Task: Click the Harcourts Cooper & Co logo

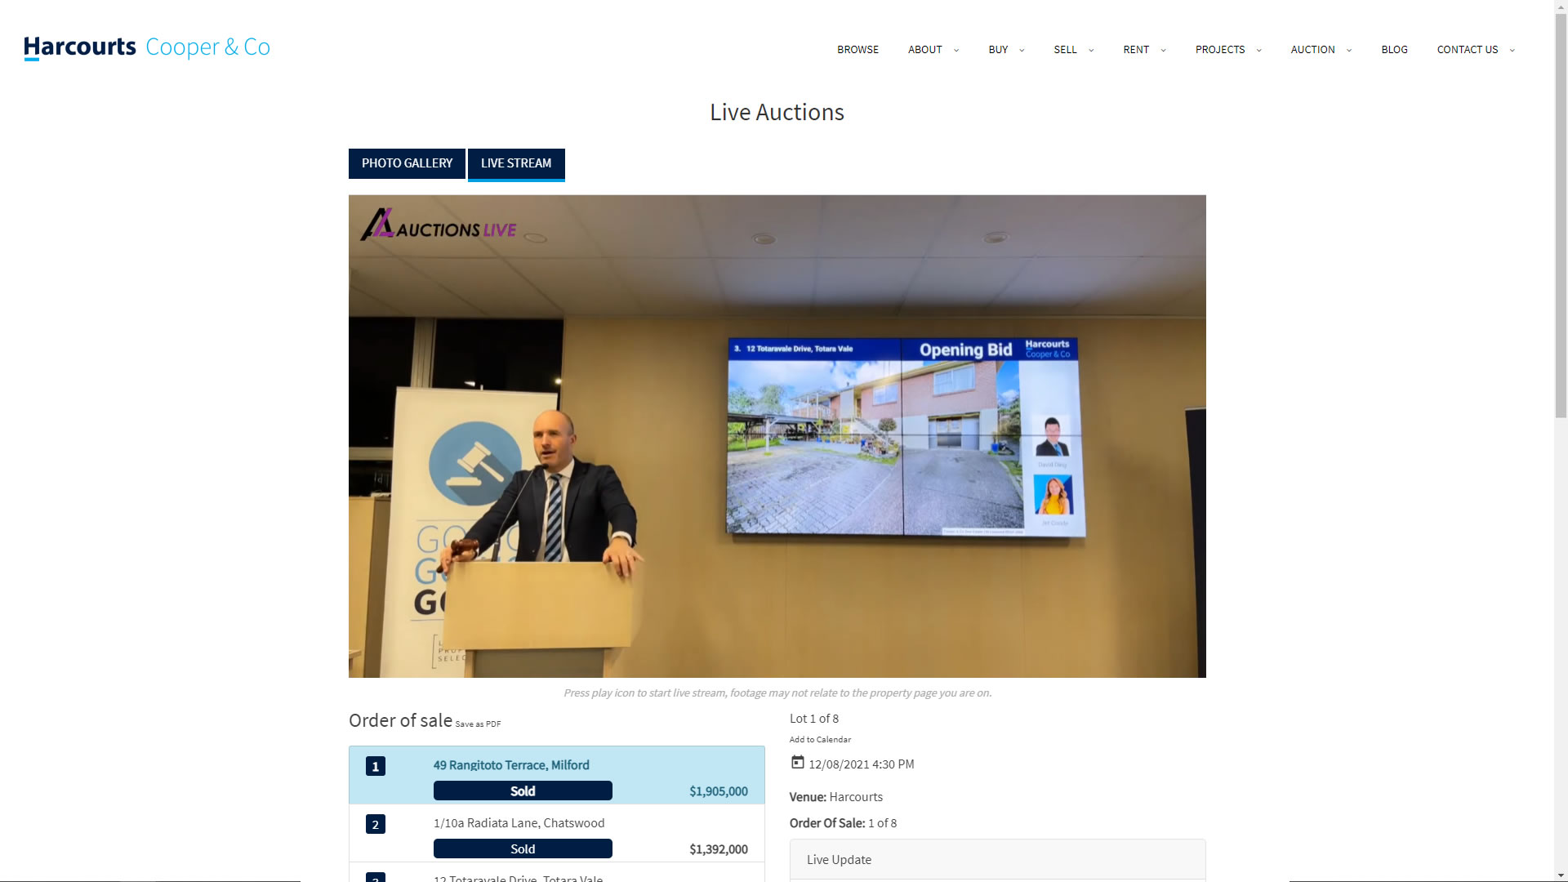Action: pos(147,48)
